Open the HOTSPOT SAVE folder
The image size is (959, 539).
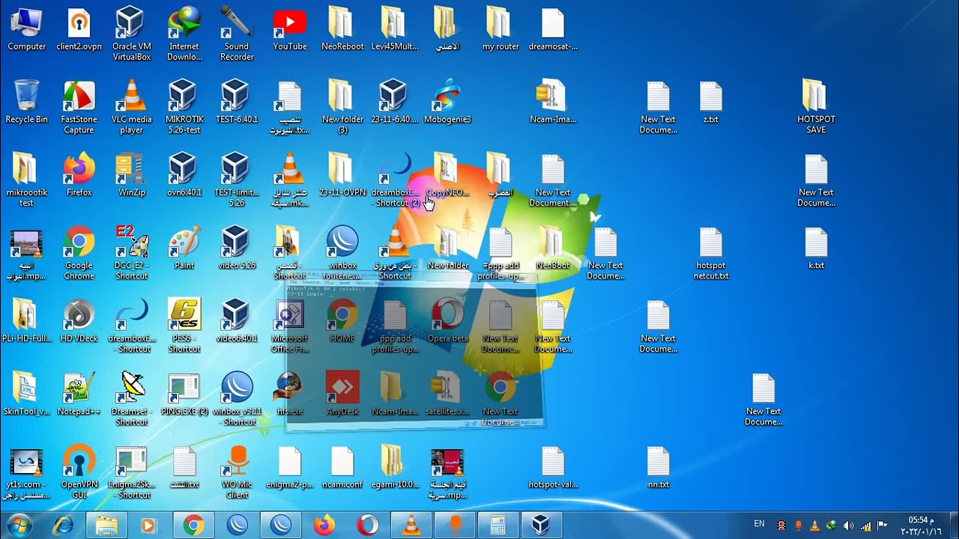pyautogui.click(x=816, y=108)
